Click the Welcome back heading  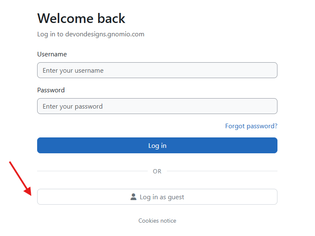(x=81, y=18)
